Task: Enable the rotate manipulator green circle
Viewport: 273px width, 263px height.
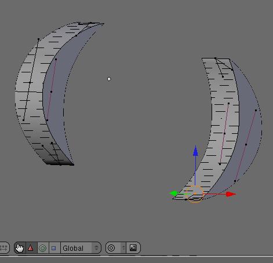Action: (x=43, y=248)
